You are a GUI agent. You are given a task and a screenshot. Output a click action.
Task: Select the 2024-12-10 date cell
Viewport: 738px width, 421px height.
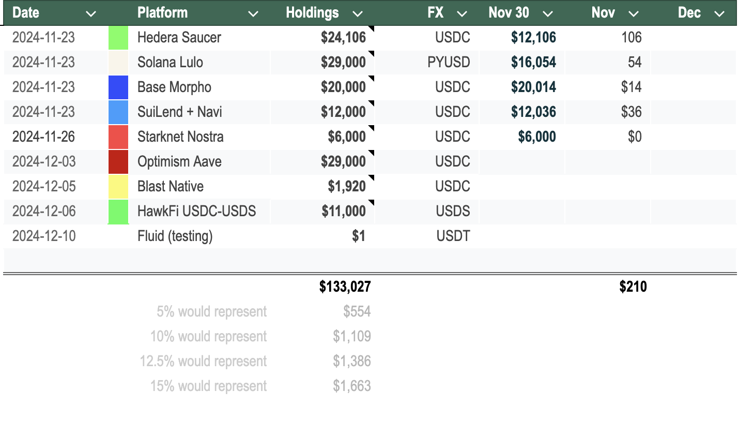(56, 236)
